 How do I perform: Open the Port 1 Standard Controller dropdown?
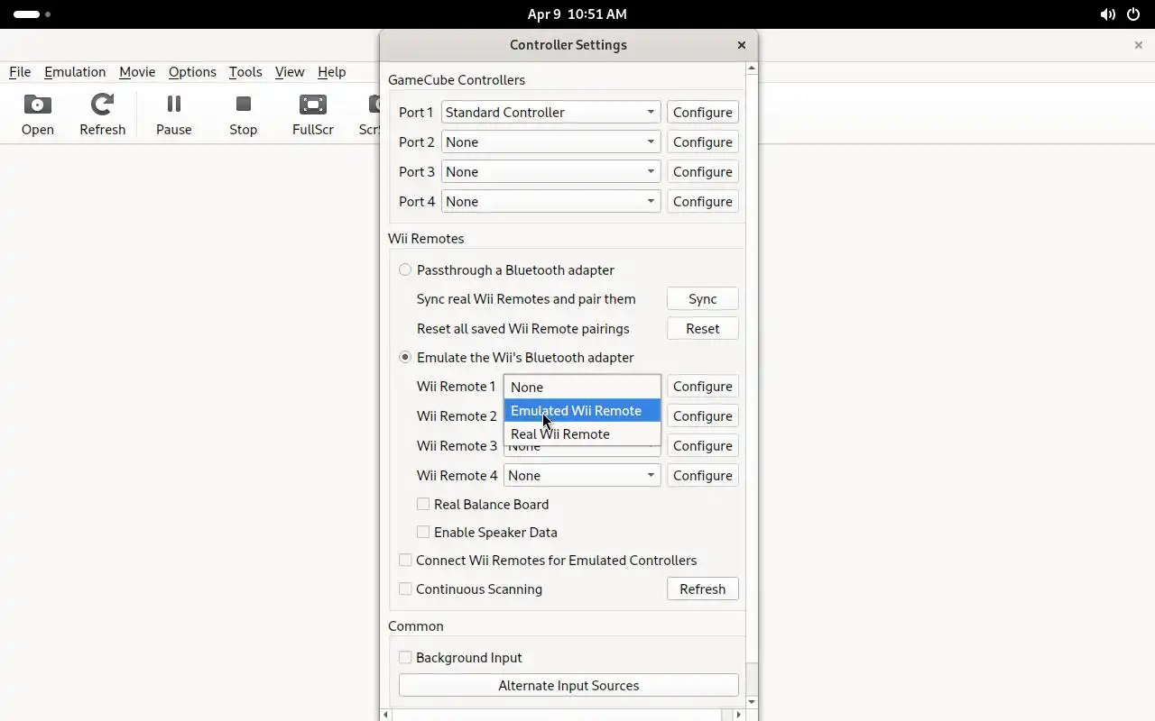tap(550, 112)
